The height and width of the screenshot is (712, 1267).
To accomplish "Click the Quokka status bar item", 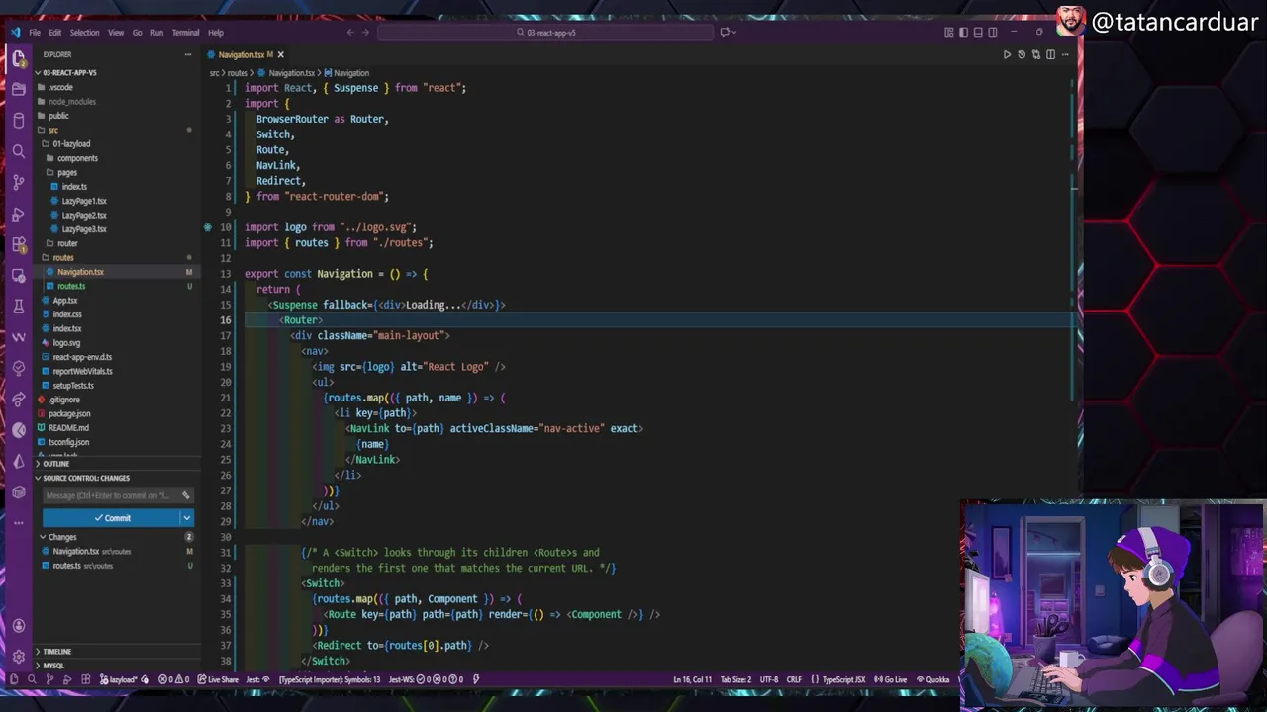I will 932,679.
